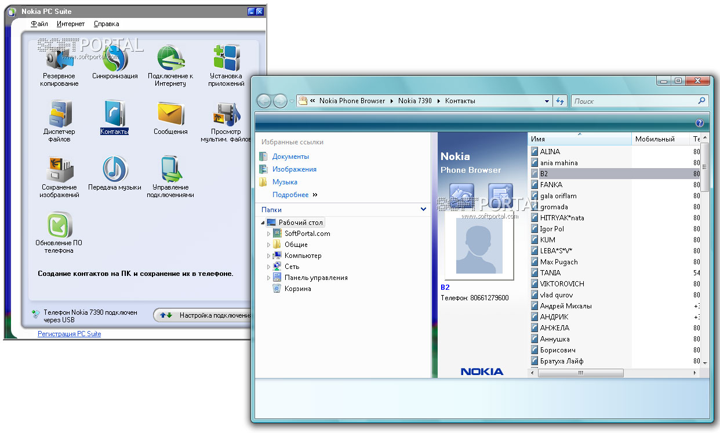720x433 pixels.
Task: Open Резервное копирование backup icon
Action: 59,59
